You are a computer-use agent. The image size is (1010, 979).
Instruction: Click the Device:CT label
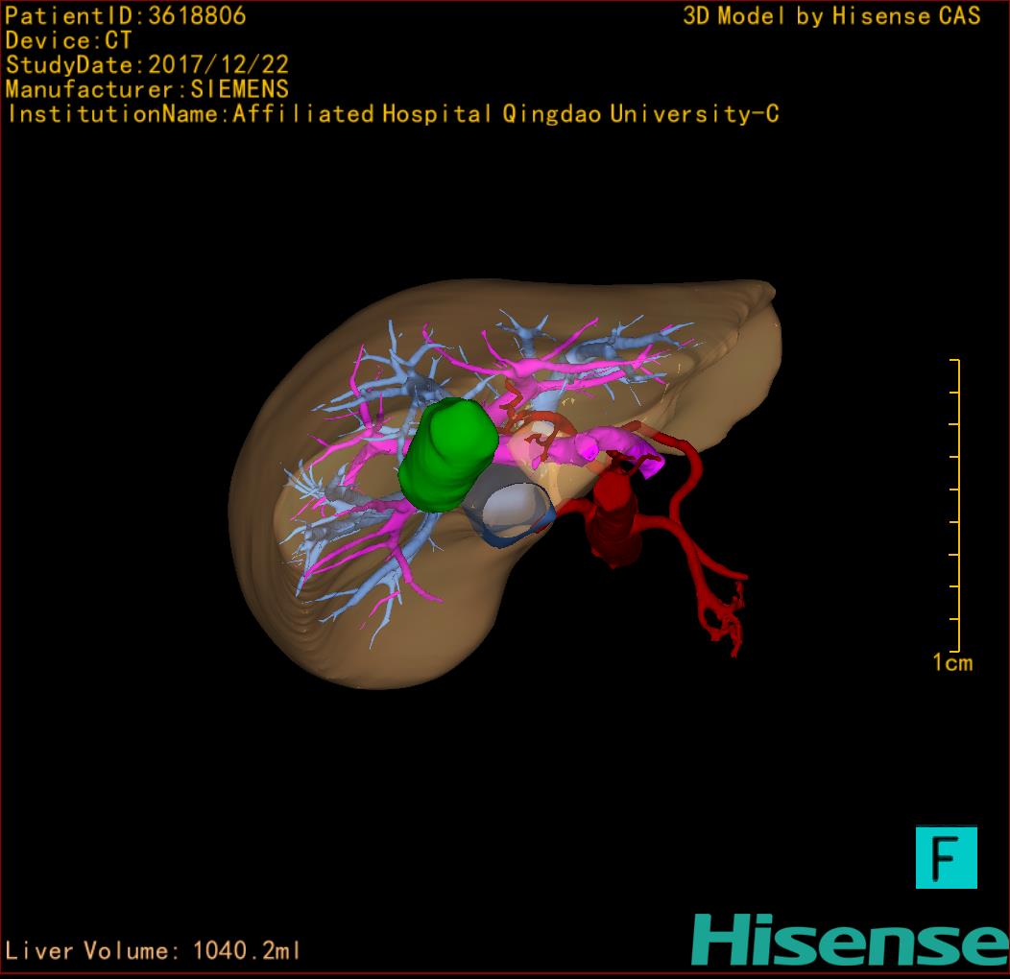tap(68, 41)
